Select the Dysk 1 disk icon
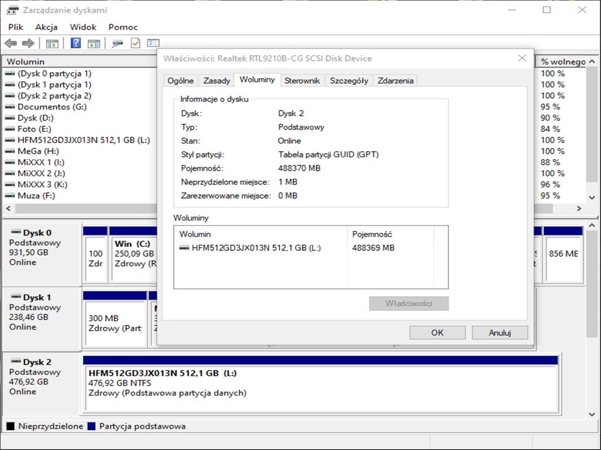 click(16, 297)
